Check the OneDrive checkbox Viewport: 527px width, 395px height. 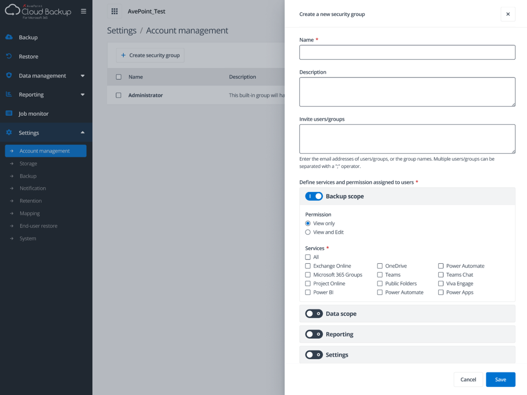click(380, 266)
